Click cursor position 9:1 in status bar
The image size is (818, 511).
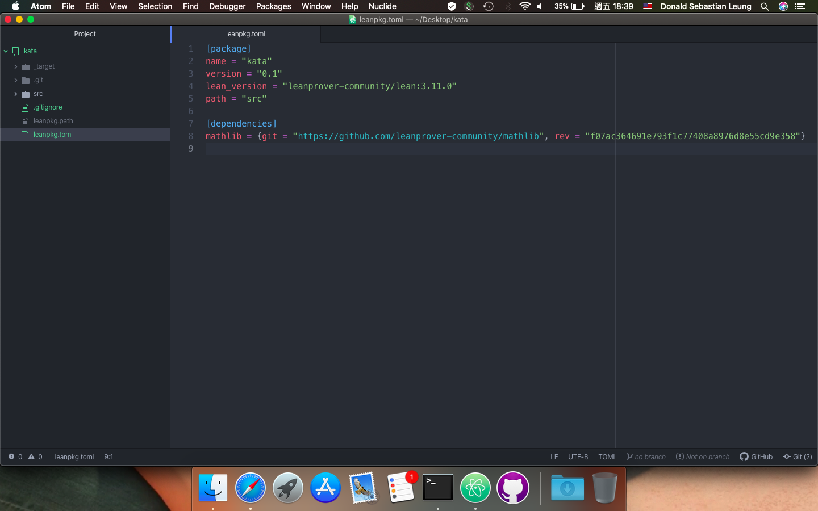pos(108,456)
